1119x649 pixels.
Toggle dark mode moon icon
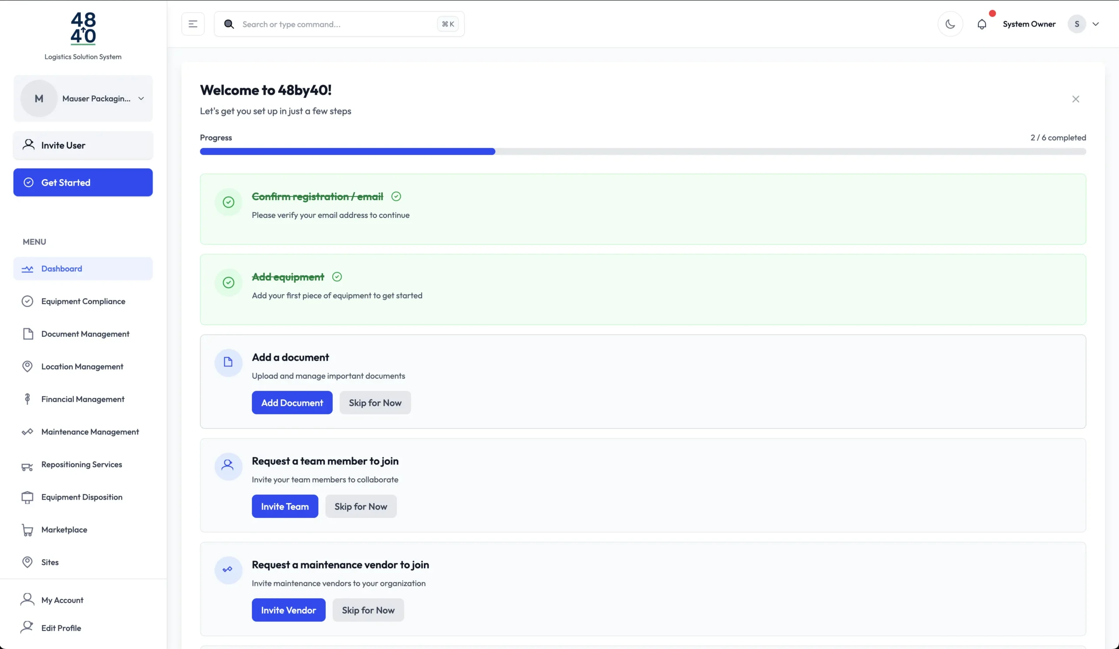[950, 24]
